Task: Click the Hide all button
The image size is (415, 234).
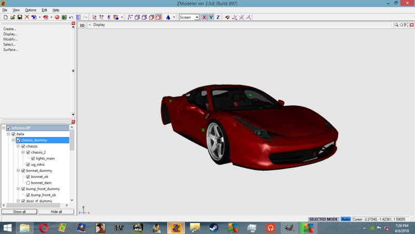Action: (x=56, y=212)
